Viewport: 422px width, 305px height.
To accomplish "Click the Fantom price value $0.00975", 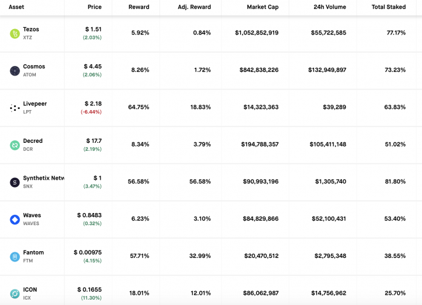I will 88,252.
